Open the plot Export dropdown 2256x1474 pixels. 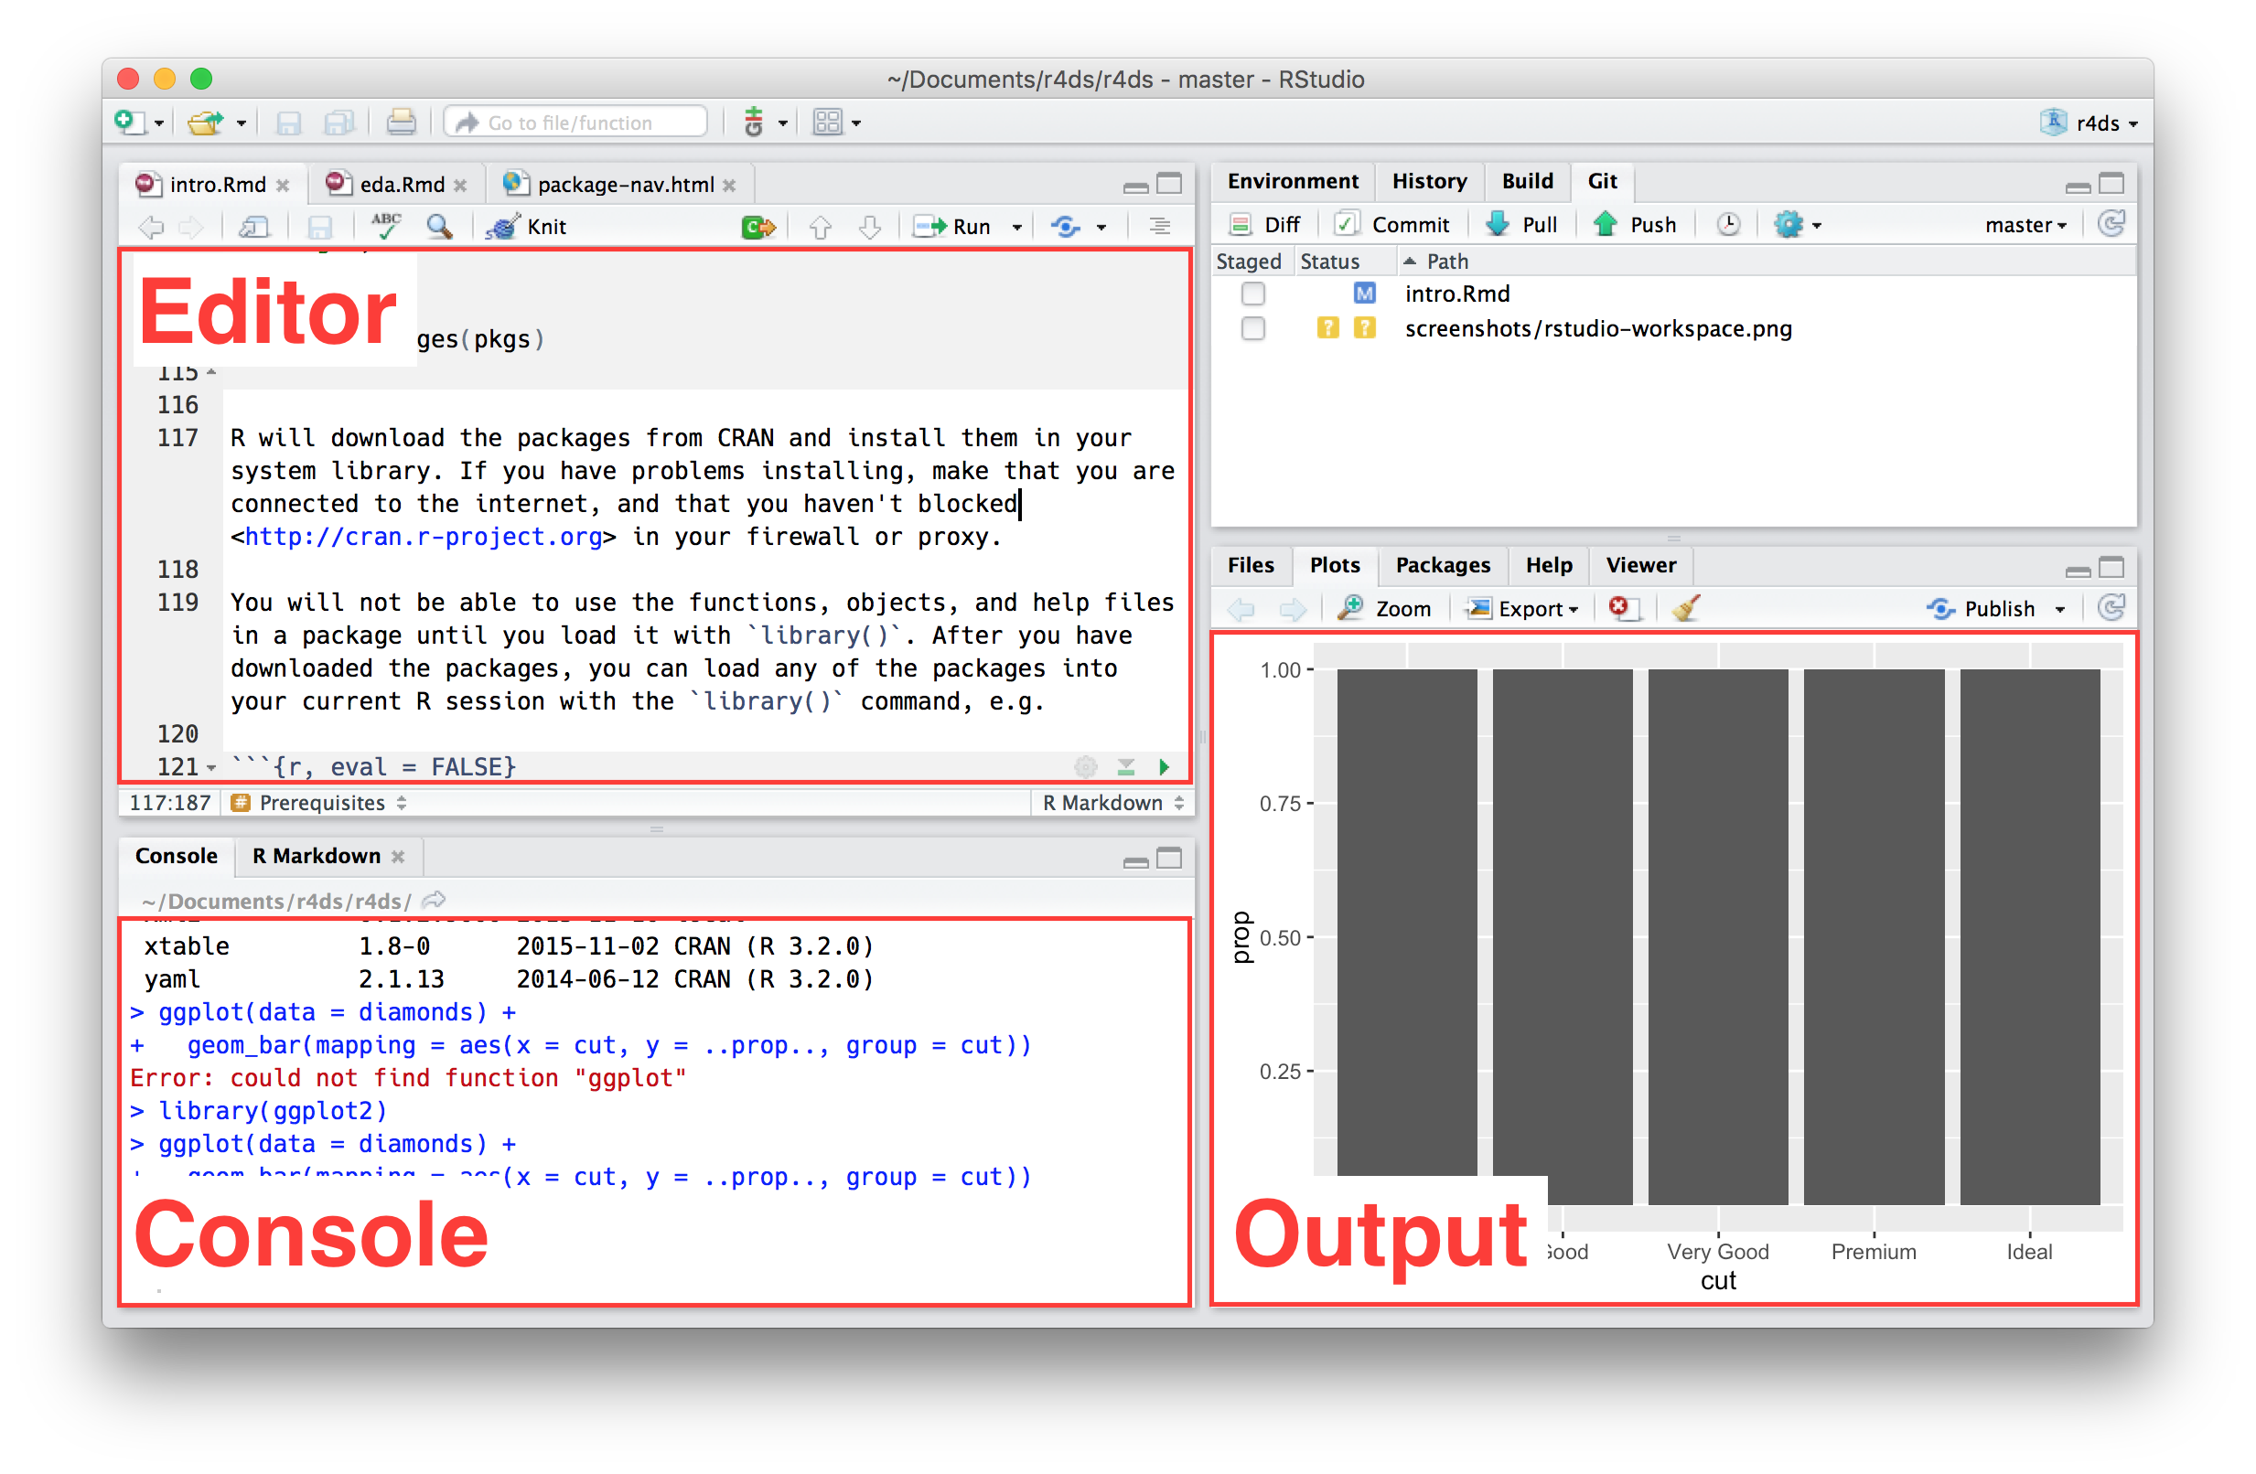pyautogui.click(x=1522, y=608)
